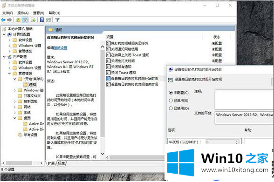Expand 软件设置 under 计算机配置

9,40
